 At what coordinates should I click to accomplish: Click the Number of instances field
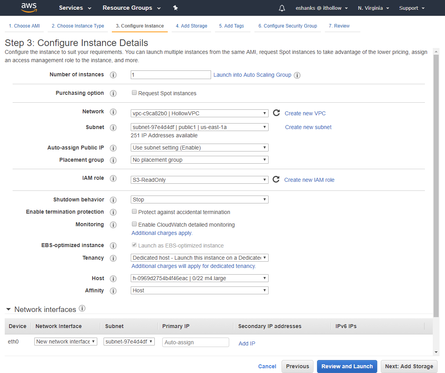coord(171,75)
